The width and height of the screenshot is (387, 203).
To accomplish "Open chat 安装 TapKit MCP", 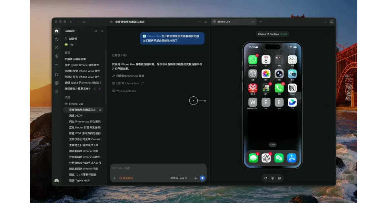I will pyautogui.click(x=79, y=181).
